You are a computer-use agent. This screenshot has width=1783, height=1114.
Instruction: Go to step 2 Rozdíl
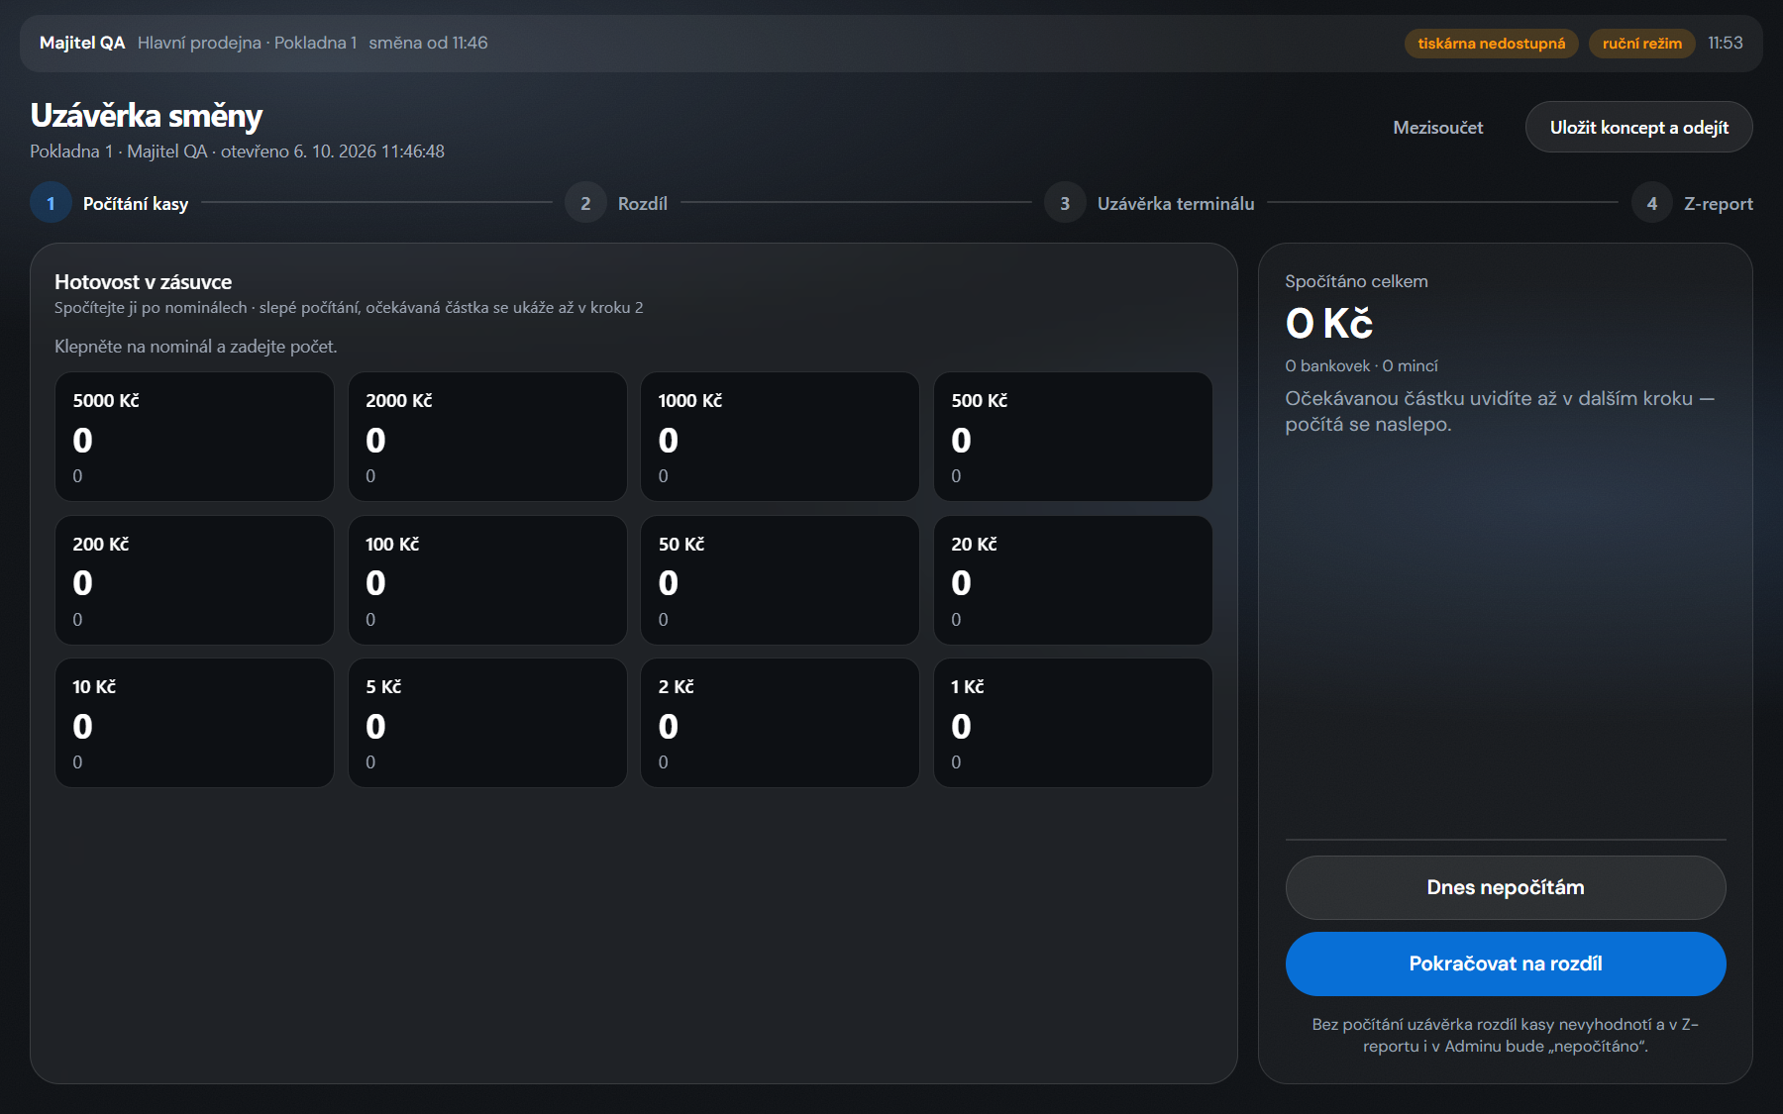tap(616, 203)
